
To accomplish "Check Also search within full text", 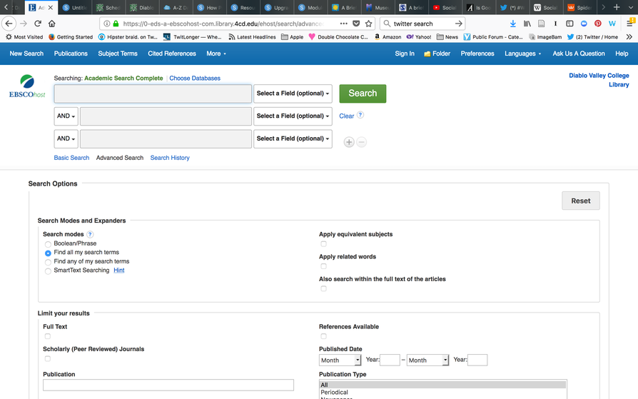I will pos(323,288).
